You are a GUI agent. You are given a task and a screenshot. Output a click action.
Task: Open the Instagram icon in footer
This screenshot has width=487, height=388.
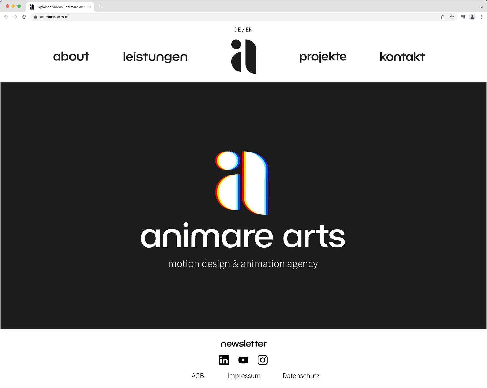pos(263,360)
